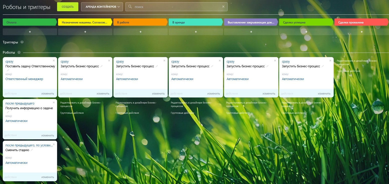Select the В работе stage header

(140, 22)
